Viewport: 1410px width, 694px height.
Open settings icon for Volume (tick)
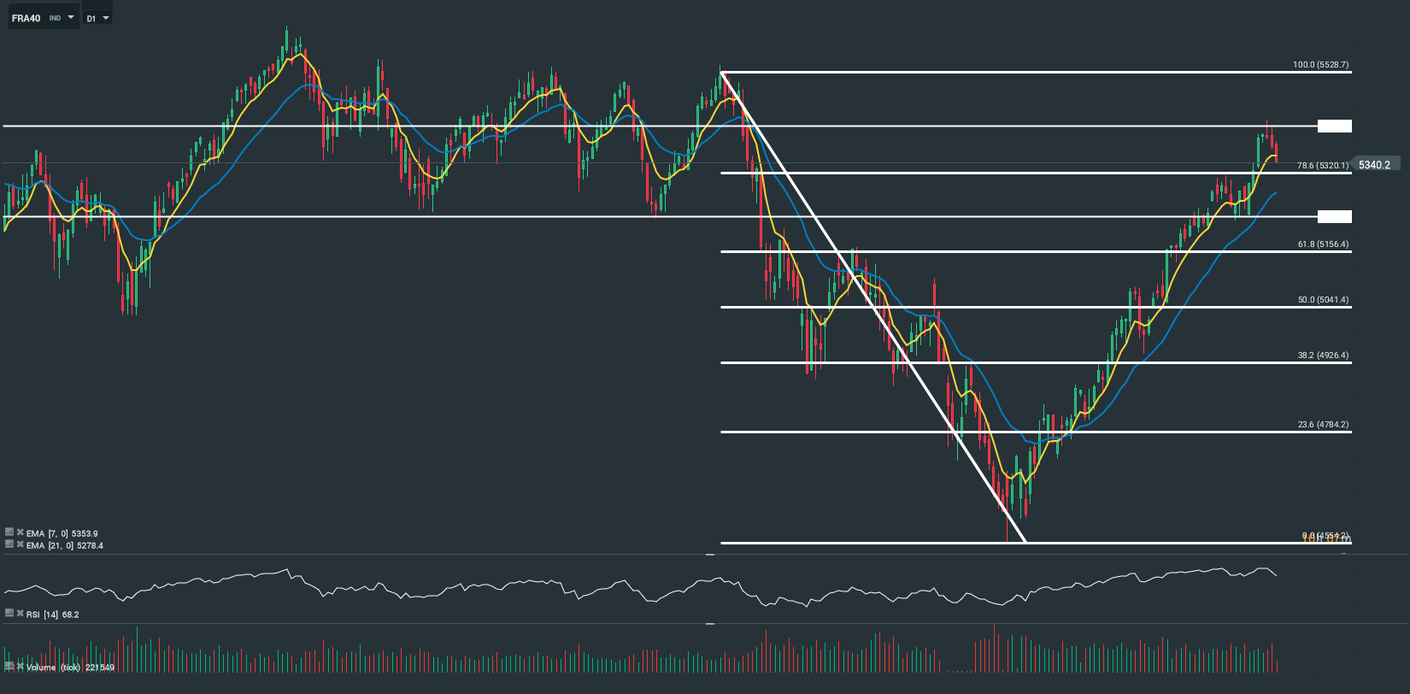9,666
